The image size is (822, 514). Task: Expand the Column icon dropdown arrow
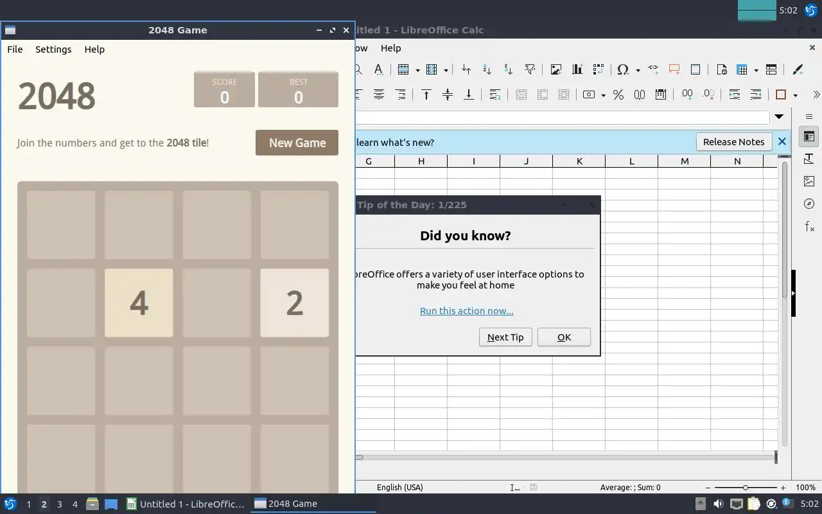446,69
